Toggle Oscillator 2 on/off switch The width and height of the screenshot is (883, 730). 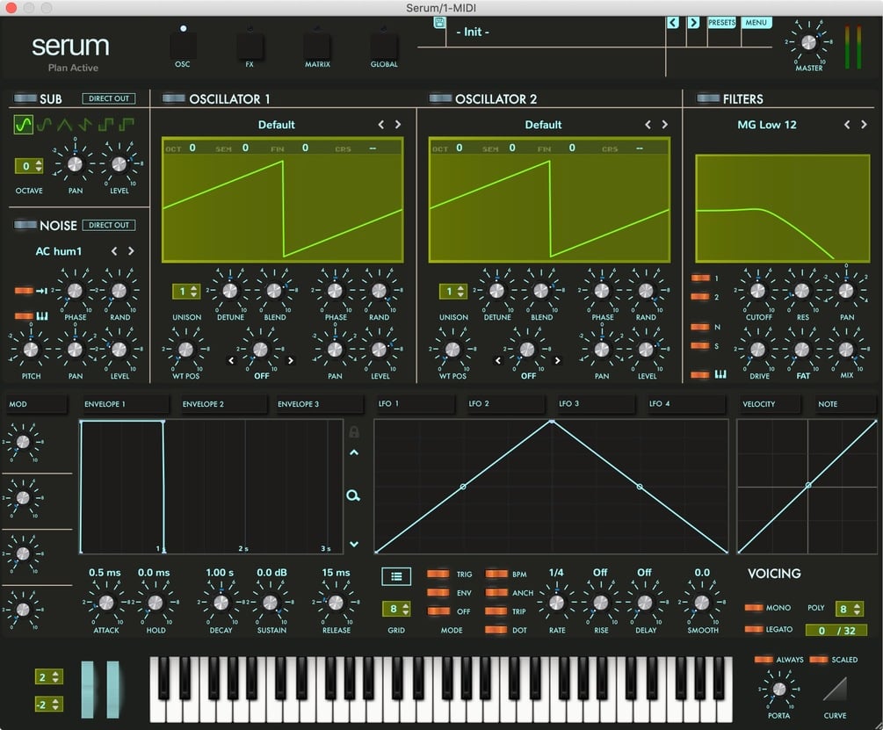pyautogui.click(x=440, y=98)
